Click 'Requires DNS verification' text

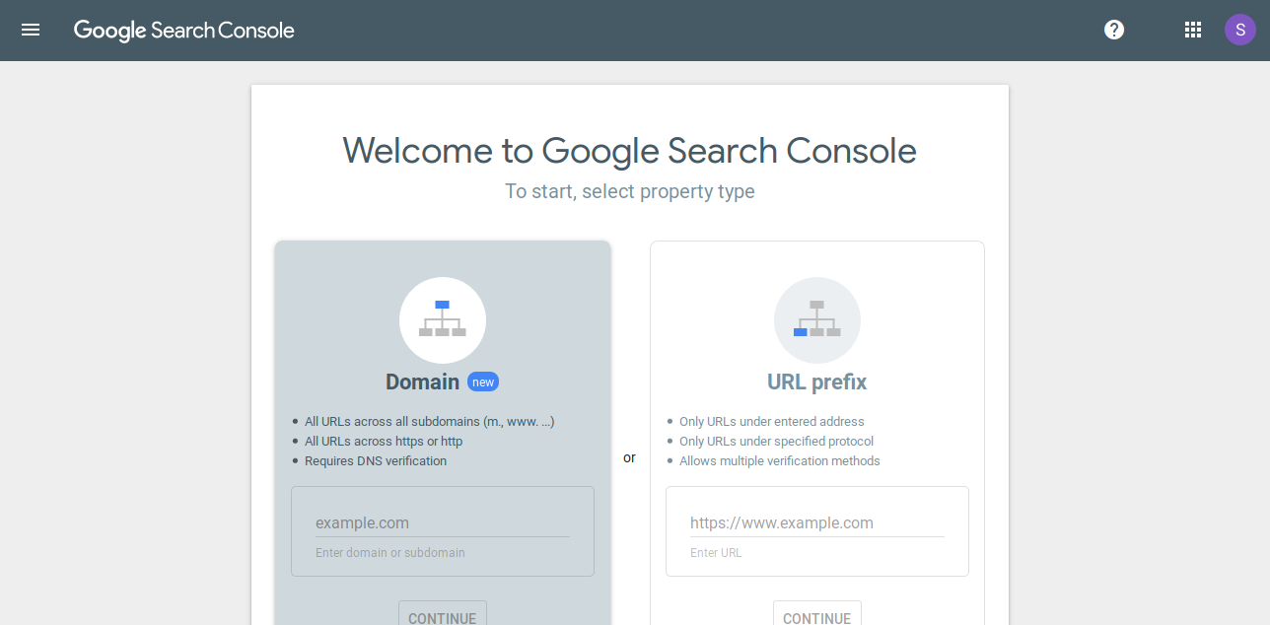click(376, 461)
